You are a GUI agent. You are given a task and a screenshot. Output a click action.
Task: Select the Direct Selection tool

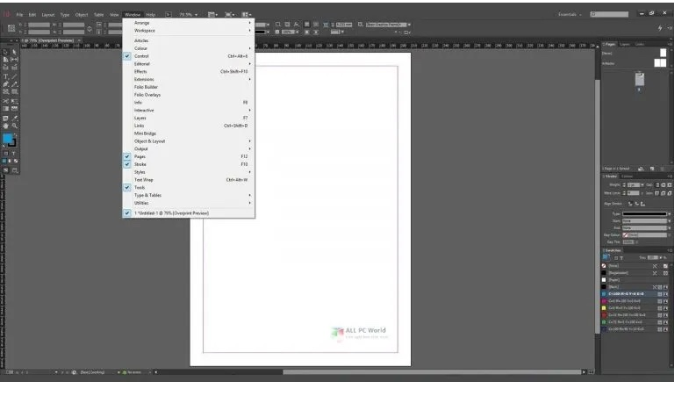point(15,52)
